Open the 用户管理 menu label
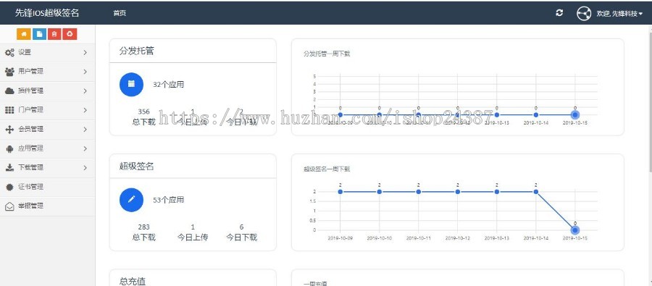The height and width of the screenshot is (286, 652). click(x=30, y=72)
